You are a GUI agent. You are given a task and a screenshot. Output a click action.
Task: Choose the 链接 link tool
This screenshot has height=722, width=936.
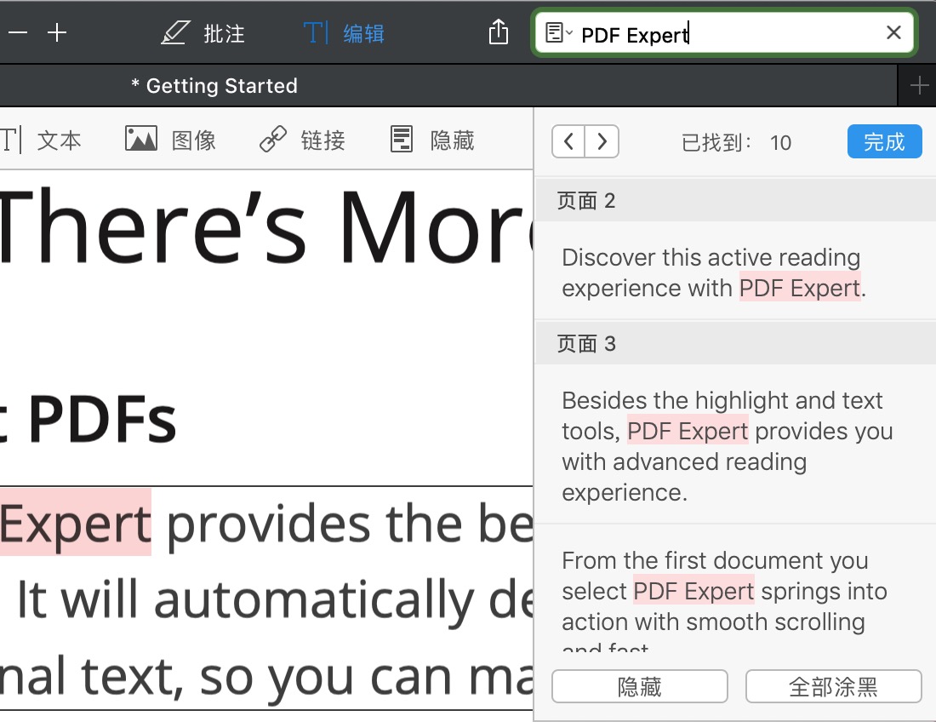(302, 140)
